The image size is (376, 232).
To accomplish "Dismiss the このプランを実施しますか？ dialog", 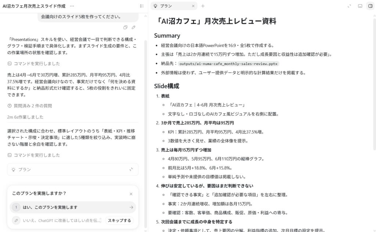I will point(131,194).
